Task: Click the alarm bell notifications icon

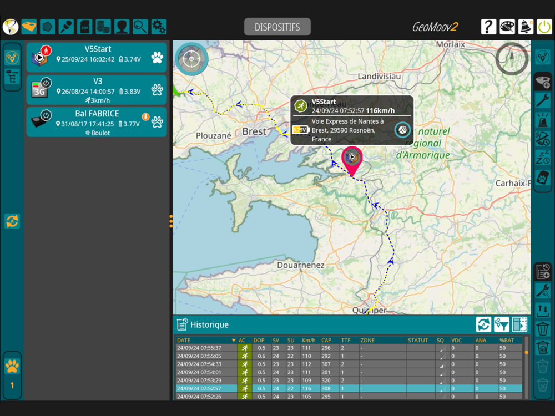Action: click(526, 27)
